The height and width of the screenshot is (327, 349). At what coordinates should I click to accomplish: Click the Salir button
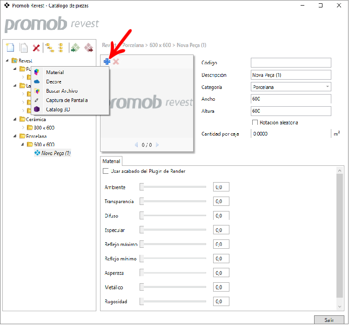[329, 320]
